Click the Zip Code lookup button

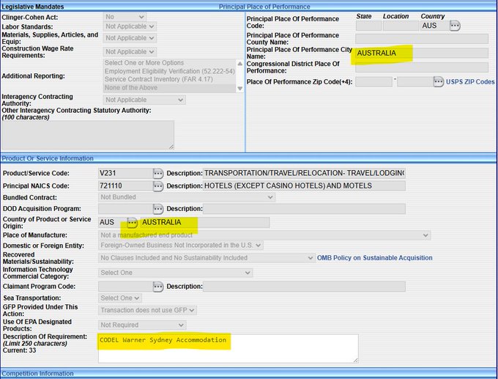(438, 81)
